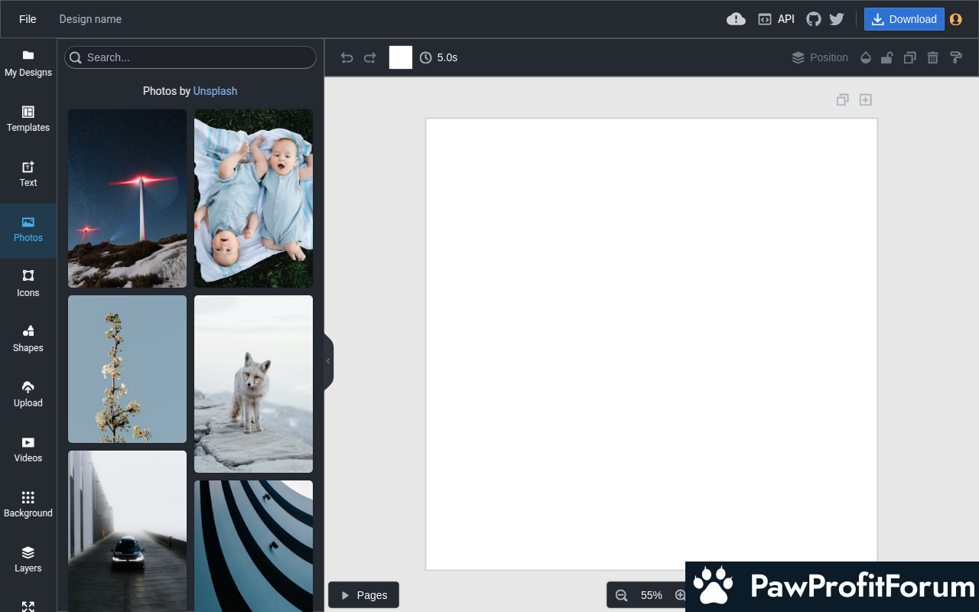Click the cloud save status icon
This screenshot has width=979, height=612.
point(736,19)
